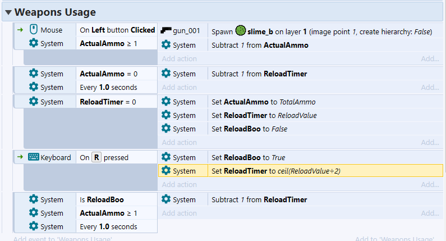Select the 'Weapons Usage' group title

(55, 12)
